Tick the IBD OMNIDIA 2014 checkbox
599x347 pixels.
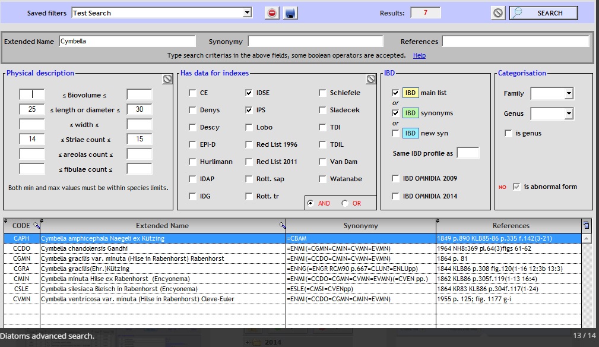(395, 196)
